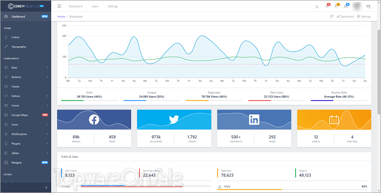Expand the Notifications sidebar group
Viewport: 381px width, 193px height.
point(25,134)
